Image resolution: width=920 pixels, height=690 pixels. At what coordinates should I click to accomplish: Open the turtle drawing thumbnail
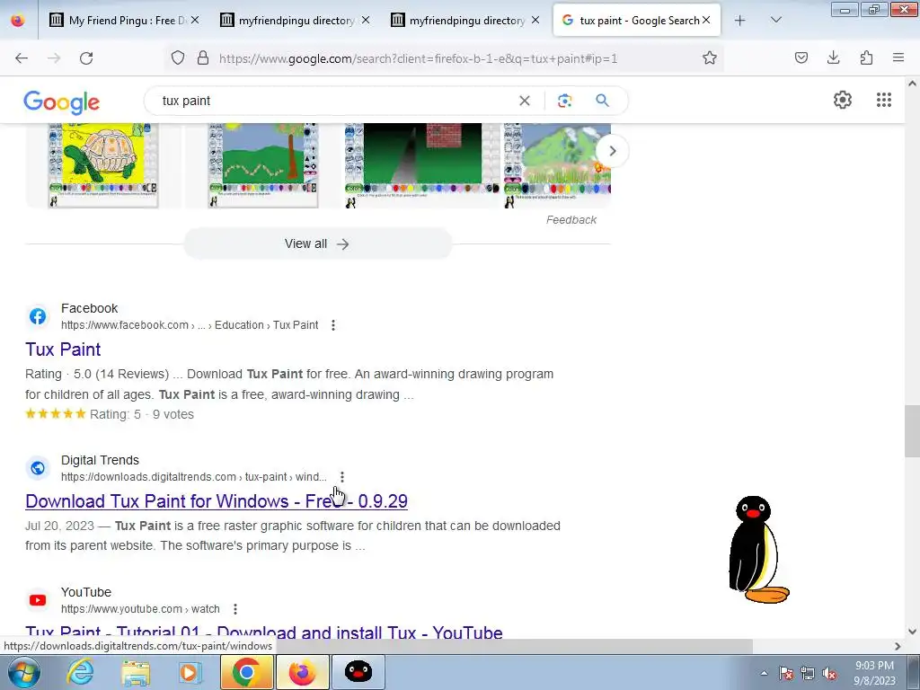103,165
